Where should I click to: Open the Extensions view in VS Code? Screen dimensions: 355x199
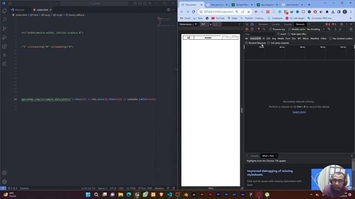[x=4, y=46]
